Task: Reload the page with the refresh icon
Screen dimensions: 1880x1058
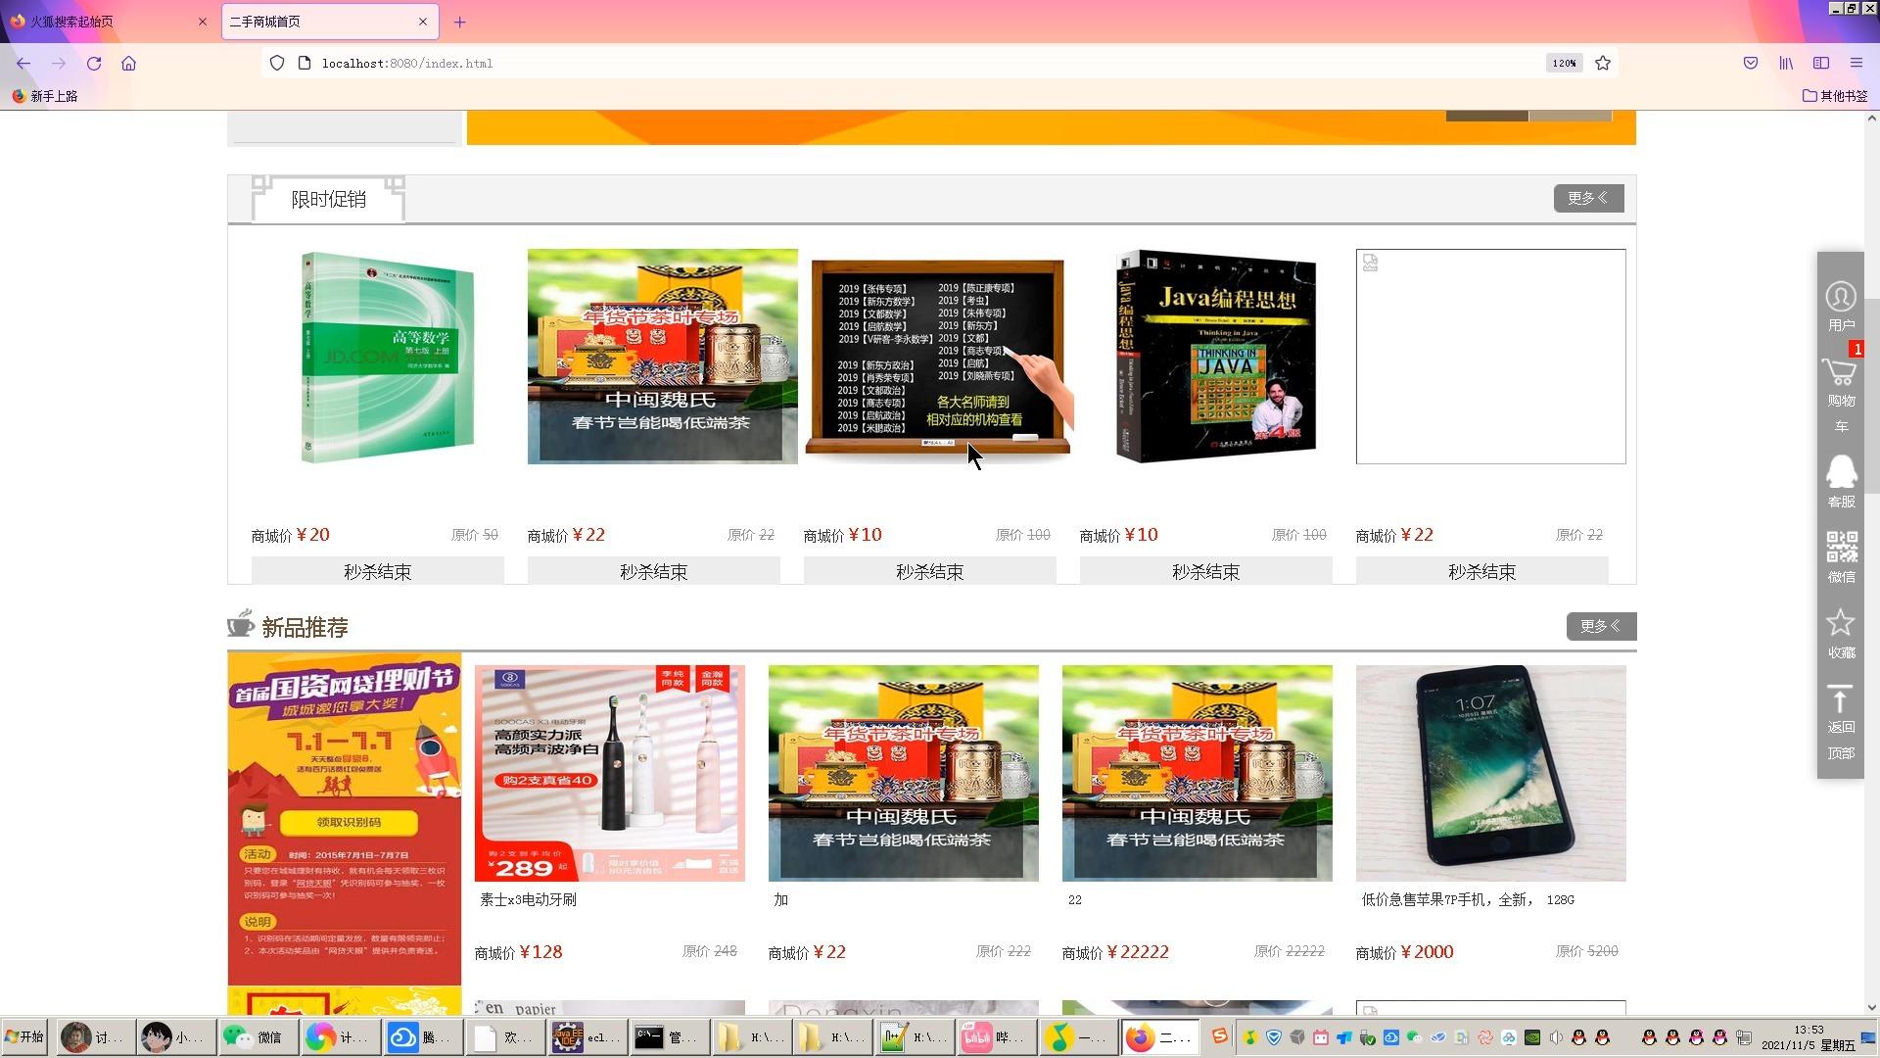Action: tap(94, 63)
